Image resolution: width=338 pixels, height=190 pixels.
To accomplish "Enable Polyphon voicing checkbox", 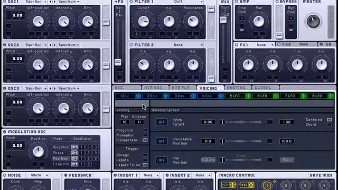I will (x=145, y=130).
